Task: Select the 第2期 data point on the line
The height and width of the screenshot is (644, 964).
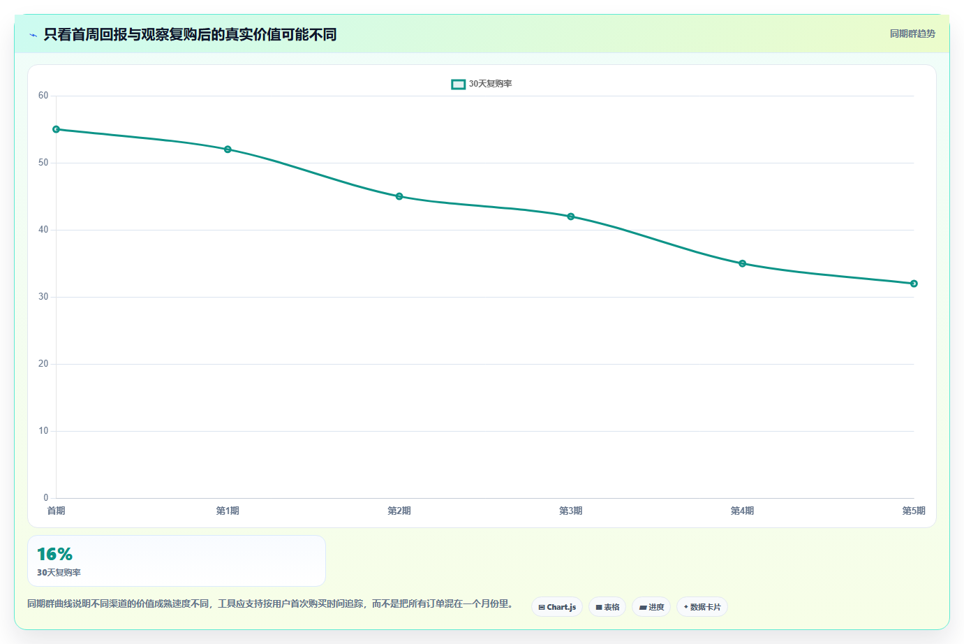Action: pos(399,196)
